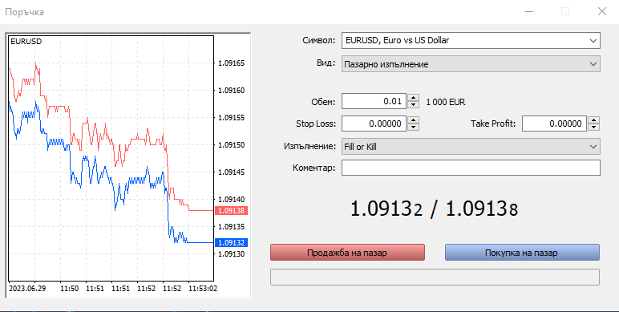This screenshot has height=312, width=619.
Task: Increase Stop Loss with up arrow
Action: [x=413, y=120]
